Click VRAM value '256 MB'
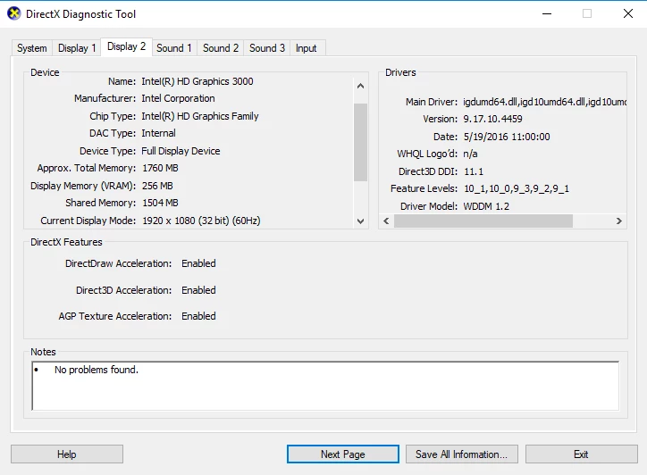 [157, 186]
